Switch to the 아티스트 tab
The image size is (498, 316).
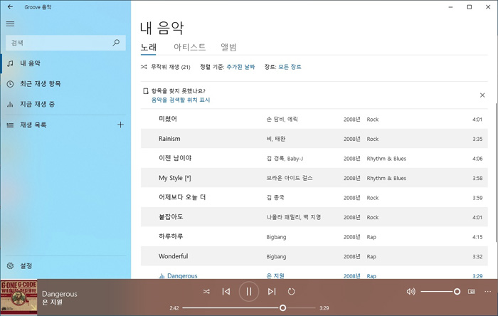190,47
